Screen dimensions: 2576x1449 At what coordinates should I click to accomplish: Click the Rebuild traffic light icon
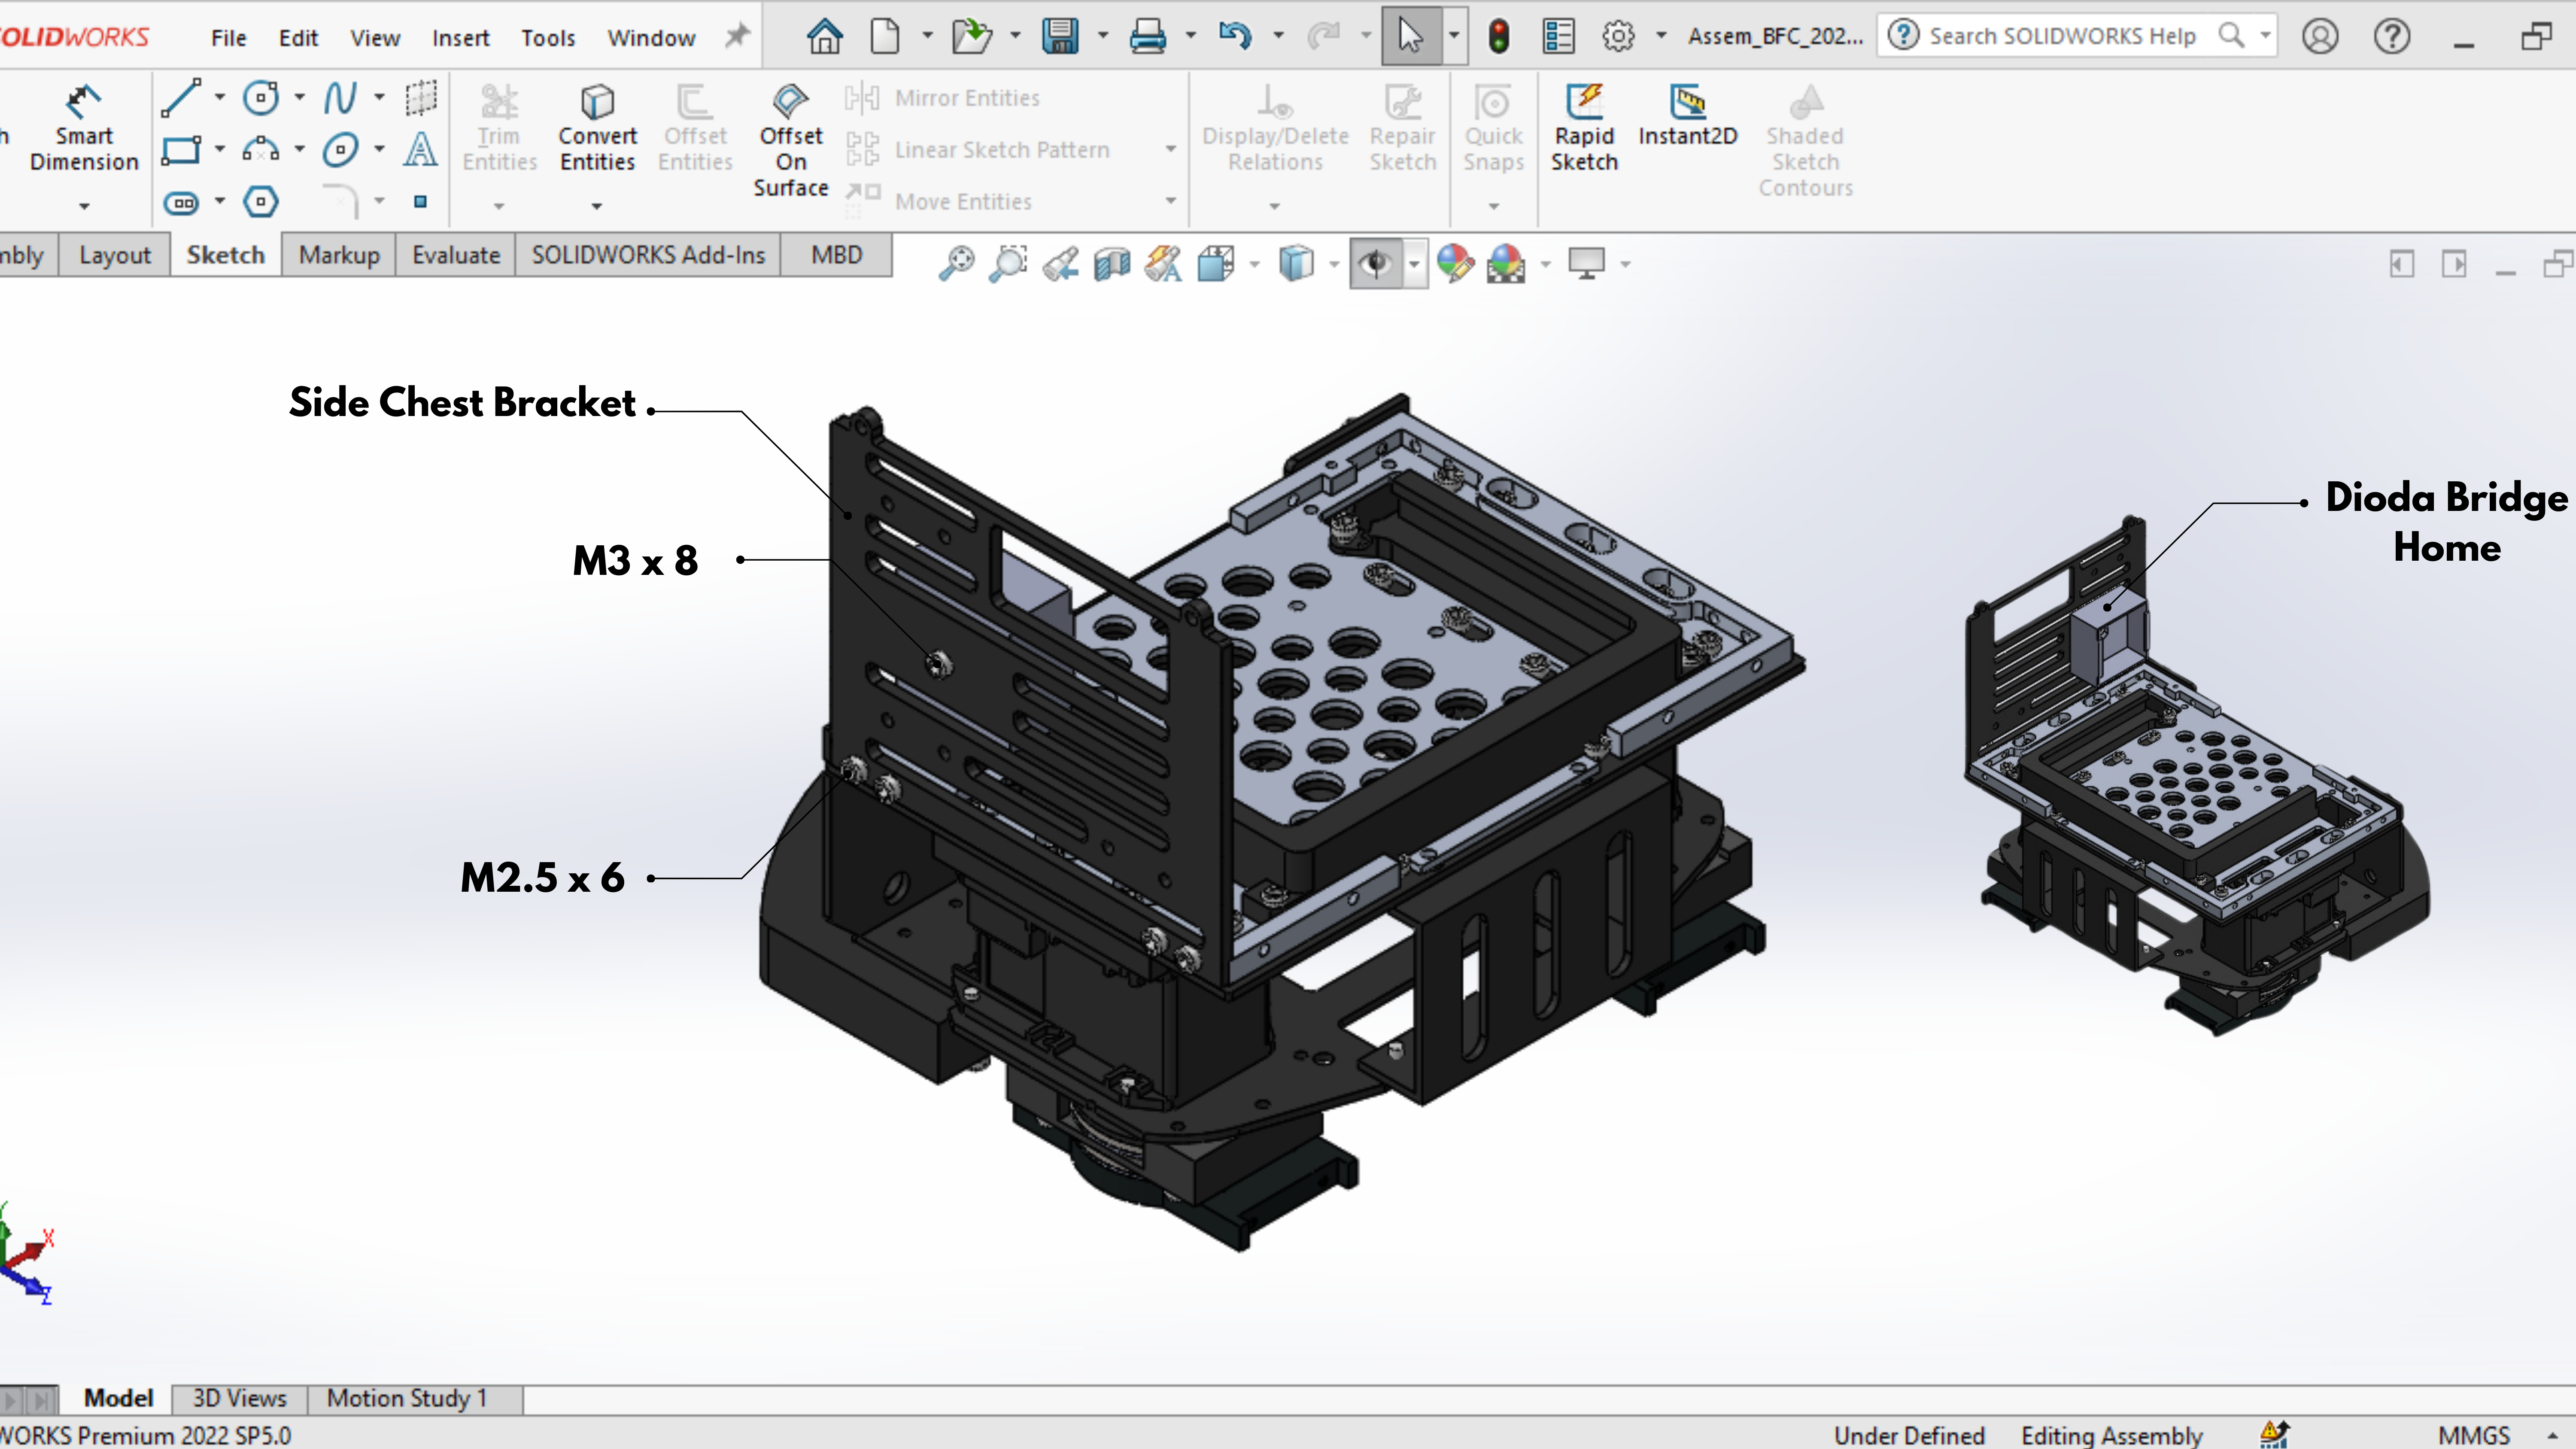pyautogui.click(x=1498, y=37)
